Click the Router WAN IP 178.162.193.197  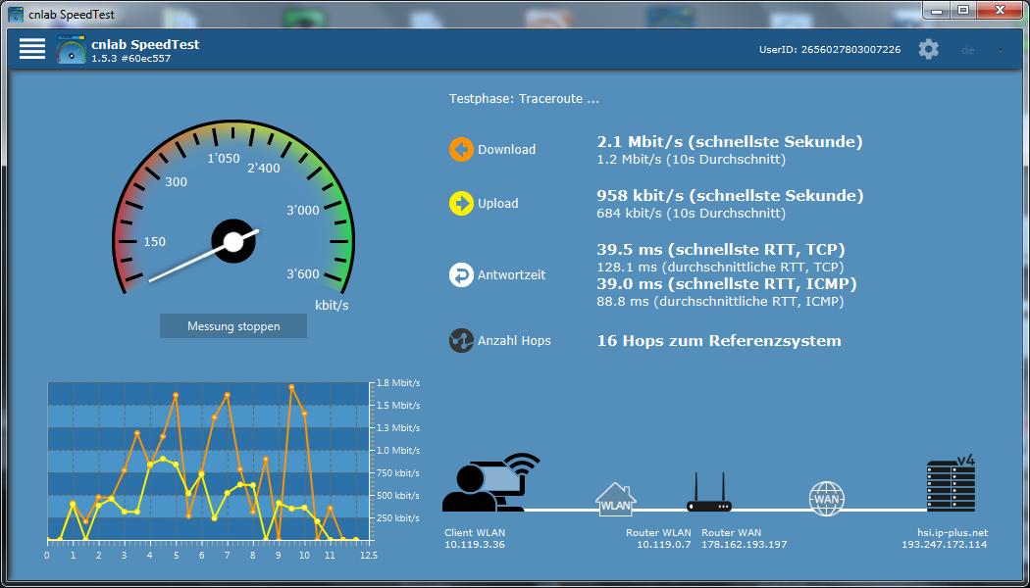tap(744, 545)
